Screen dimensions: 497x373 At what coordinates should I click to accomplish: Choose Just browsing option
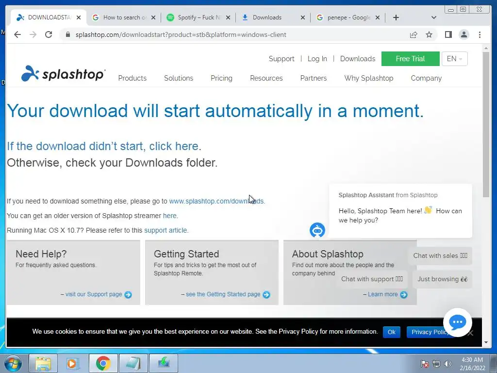[x=442, y=279]
